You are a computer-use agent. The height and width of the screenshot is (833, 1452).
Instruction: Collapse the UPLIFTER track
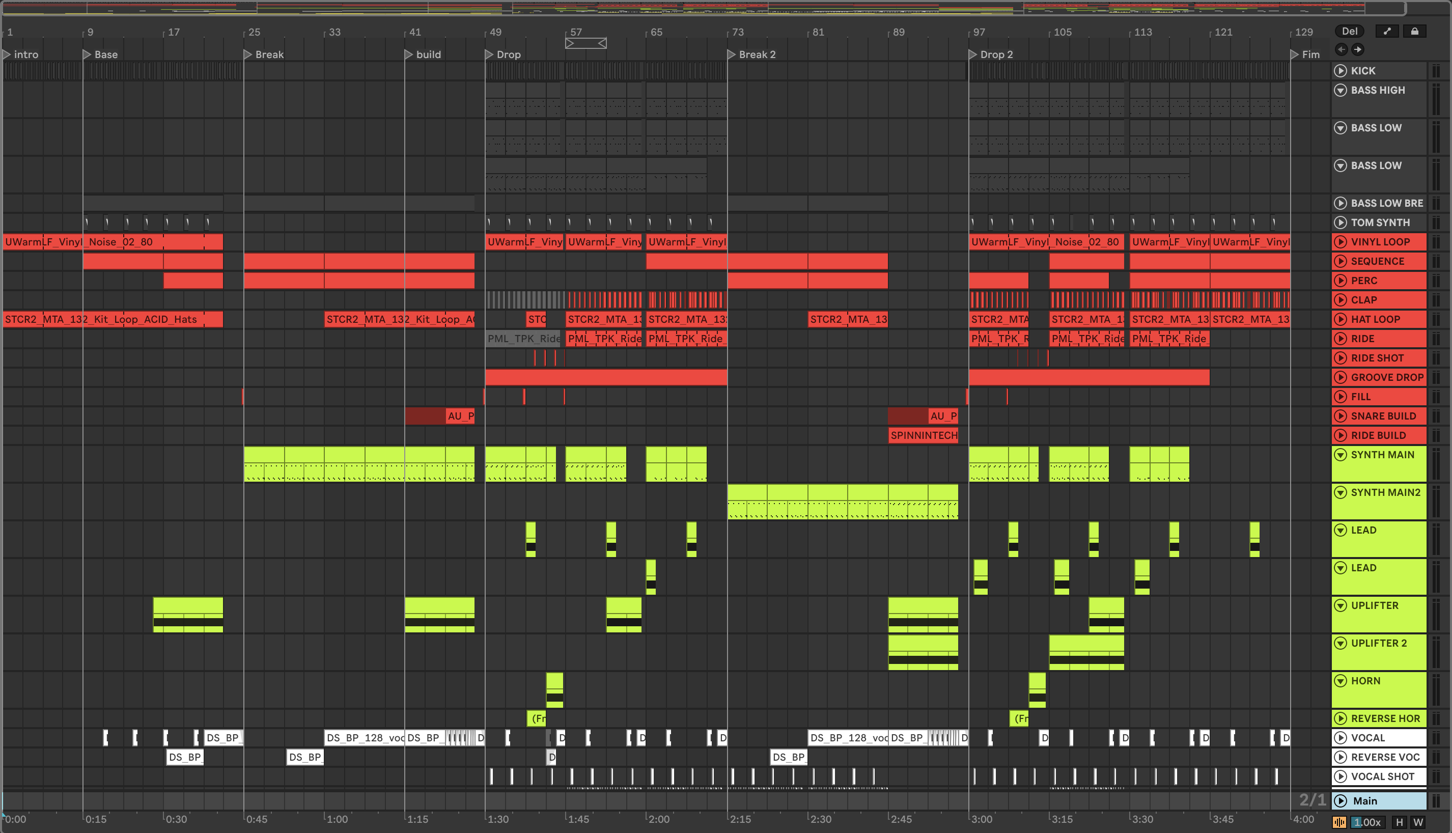click(x=1340, y=605)
